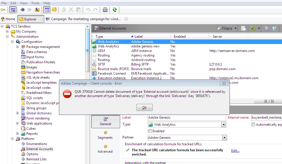The width and height of the screenshot is (282, 164).
Task: Open the Filters dropdown
Action: pyautogui.click(x=227, y=28)
